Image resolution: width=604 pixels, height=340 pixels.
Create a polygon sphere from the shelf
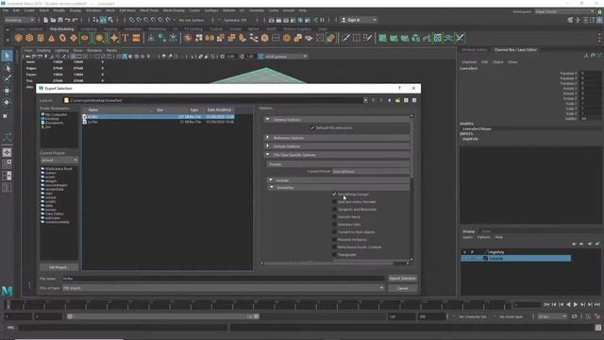(19, 38)
